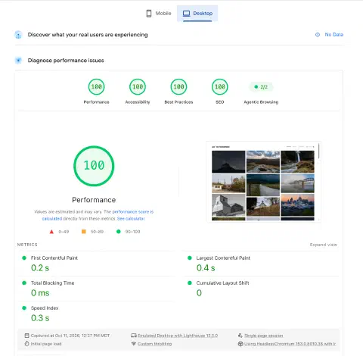The image size is (363, 356).
Task: Open the Custom throttling link
Action: pos(154,344)
